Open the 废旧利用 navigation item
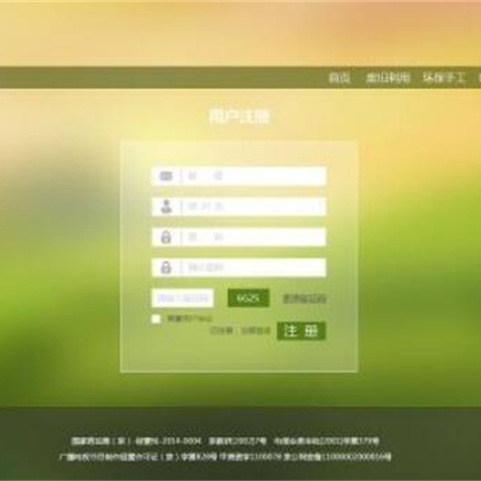 (x=388, y=78)
